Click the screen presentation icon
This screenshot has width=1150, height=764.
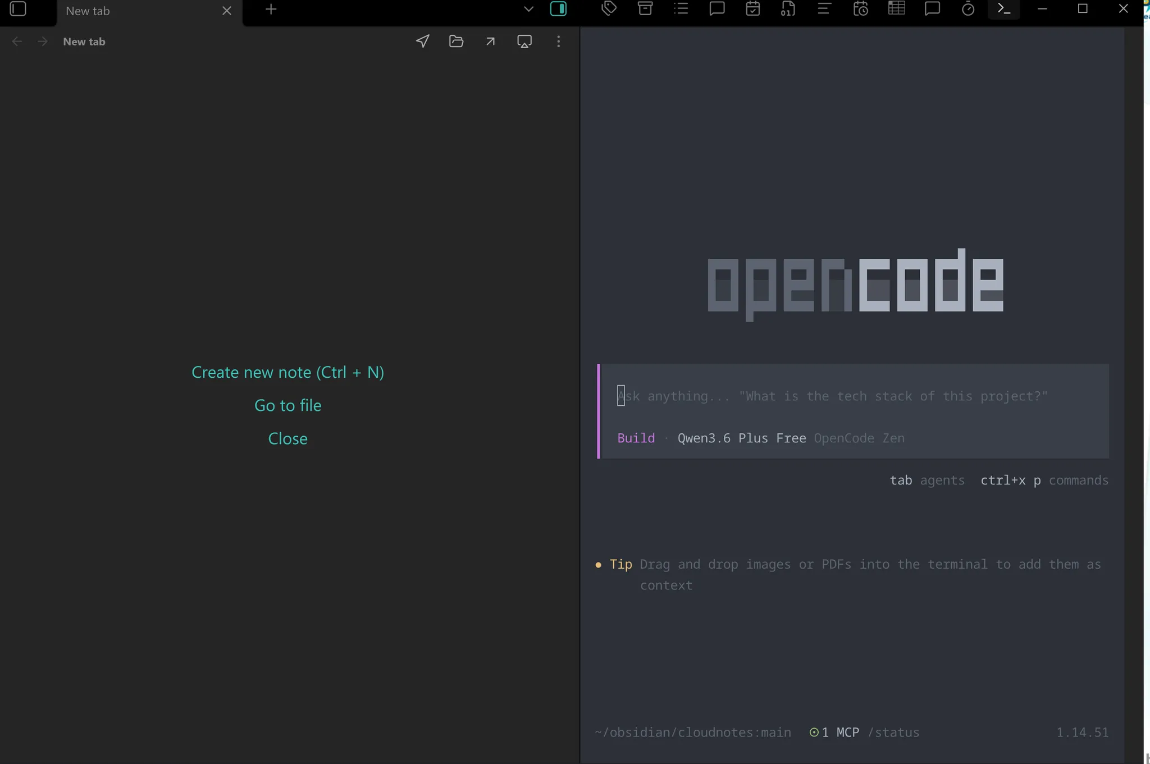pyautogui.click(x=524, y=42)
